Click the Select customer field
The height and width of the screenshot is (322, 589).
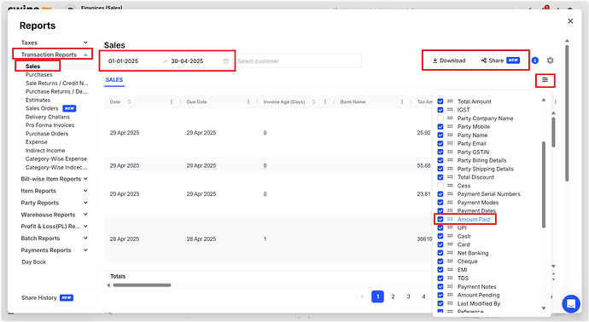pos(299,61)
